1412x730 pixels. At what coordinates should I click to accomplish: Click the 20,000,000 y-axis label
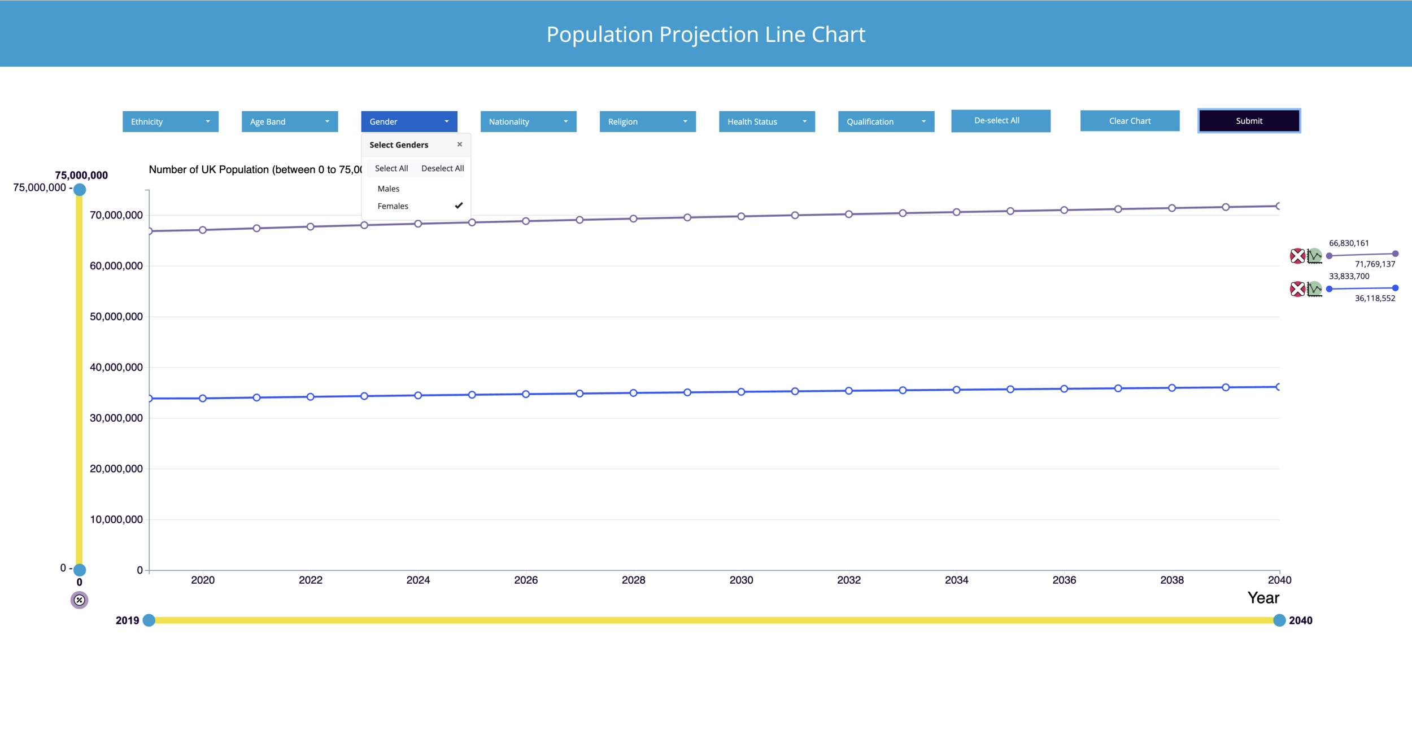[x=116, y=469]
